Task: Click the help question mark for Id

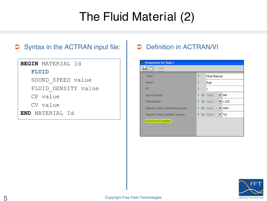Action: (x=198, y=89)
